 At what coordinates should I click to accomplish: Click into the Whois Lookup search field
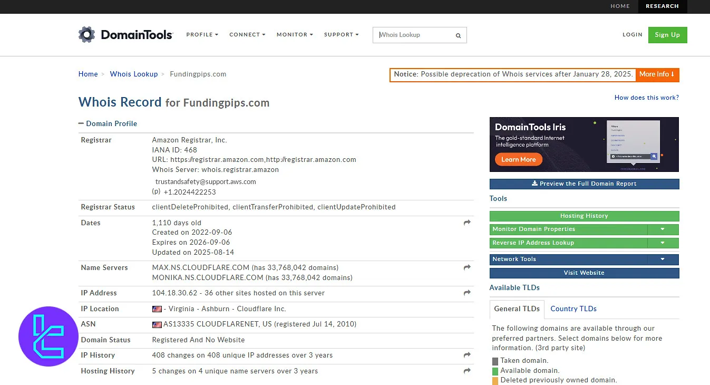pyautogui.click(x=414, y=35)
